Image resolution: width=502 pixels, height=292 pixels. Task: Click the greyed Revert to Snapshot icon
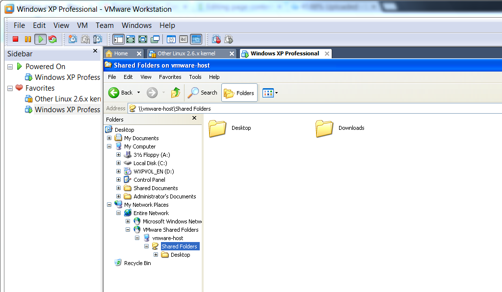(85, 39)
